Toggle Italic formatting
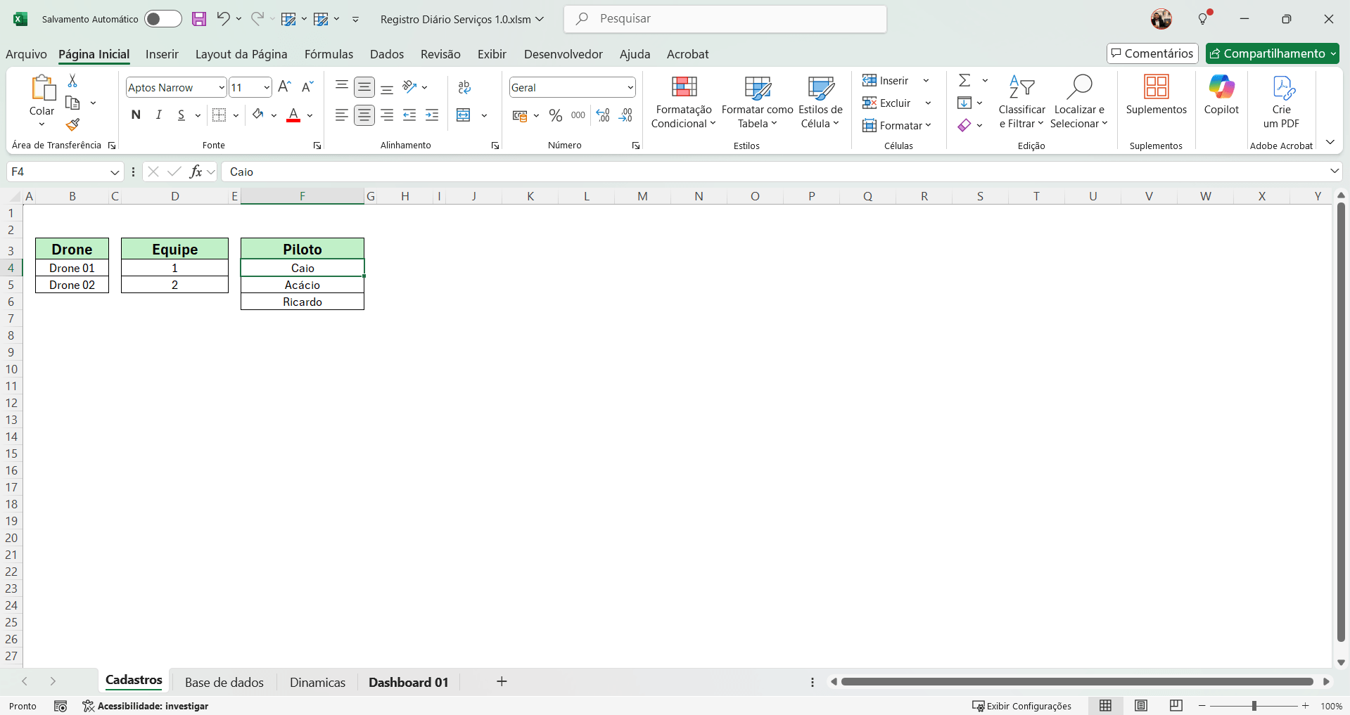1350x715 pixels. tap(159, 115)
